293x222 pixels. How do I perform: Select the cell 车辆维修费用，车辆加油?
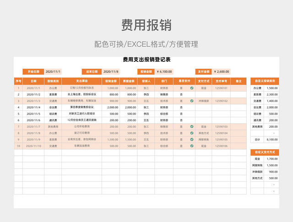pos(81,101)
